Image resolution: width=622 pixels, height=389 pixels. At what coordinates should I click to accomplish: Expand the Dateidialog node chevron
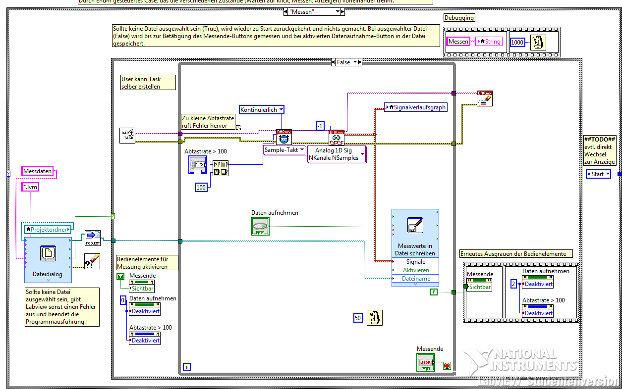[x=48, y=280]
